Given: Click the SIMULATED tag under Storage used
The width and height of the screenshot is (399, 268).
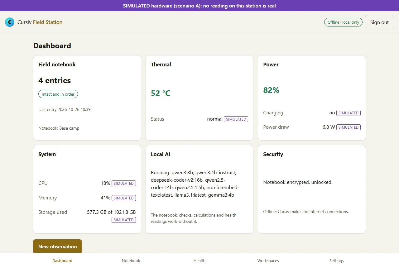Looking at the screenshot, I should pyautogui.click(x=124, y=220).
